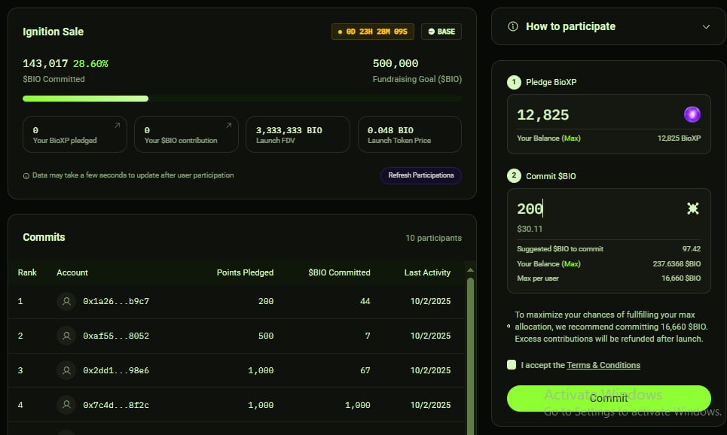The width and height of the screenshot is (727, 435).
Task: Sort by Account column header
Action: coord(72,272)
